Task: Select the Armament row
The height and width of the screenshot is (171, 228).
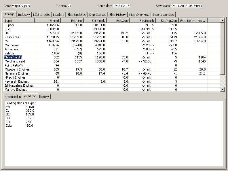Action: point(112,49)
